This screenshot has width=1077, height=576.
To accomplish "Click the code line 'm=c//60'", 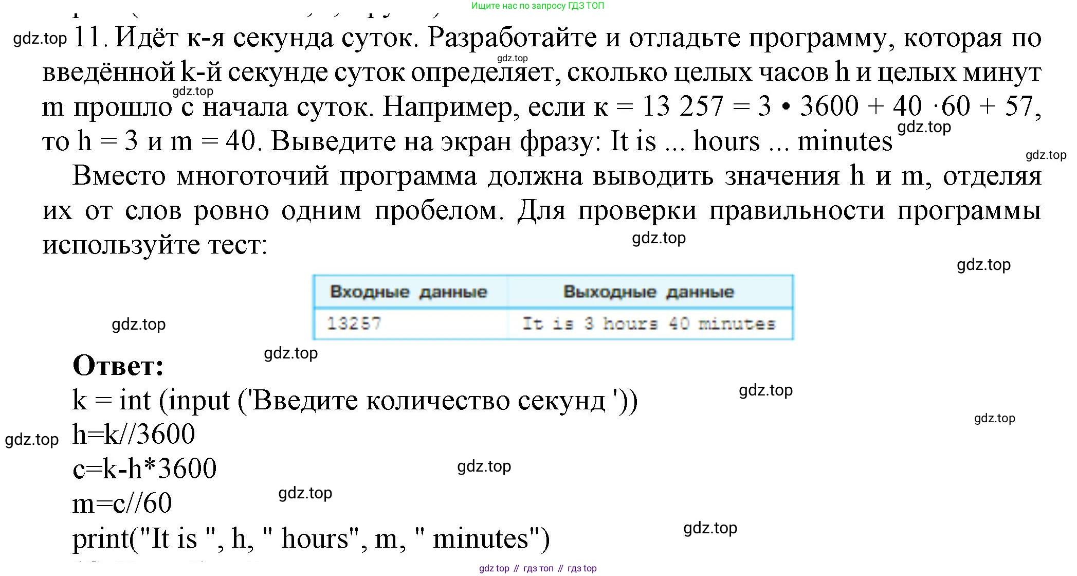I will coord(122,502).
